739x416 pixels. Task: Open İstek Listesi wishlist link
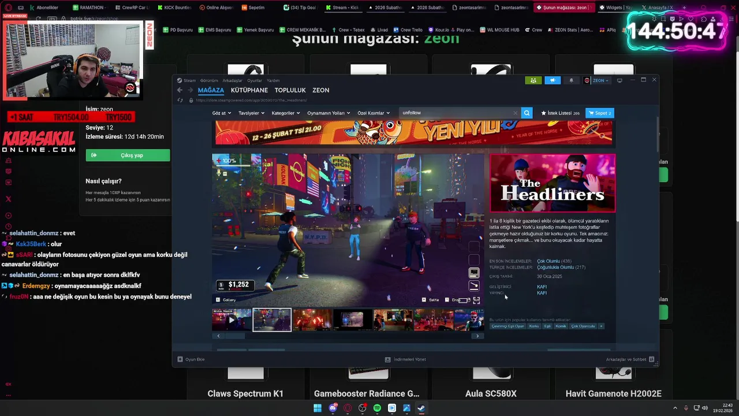[560, 113]
